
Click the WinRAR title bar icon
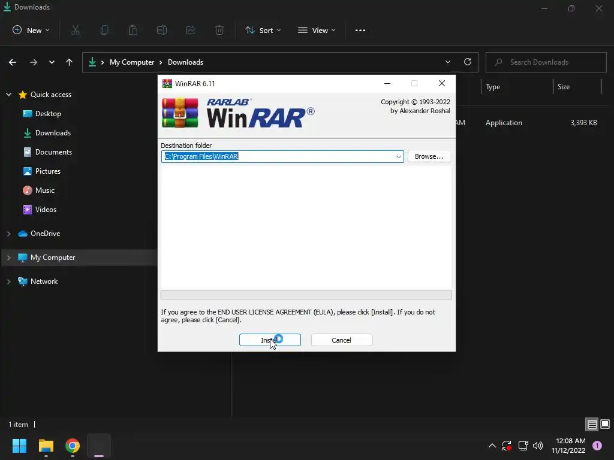167,83
